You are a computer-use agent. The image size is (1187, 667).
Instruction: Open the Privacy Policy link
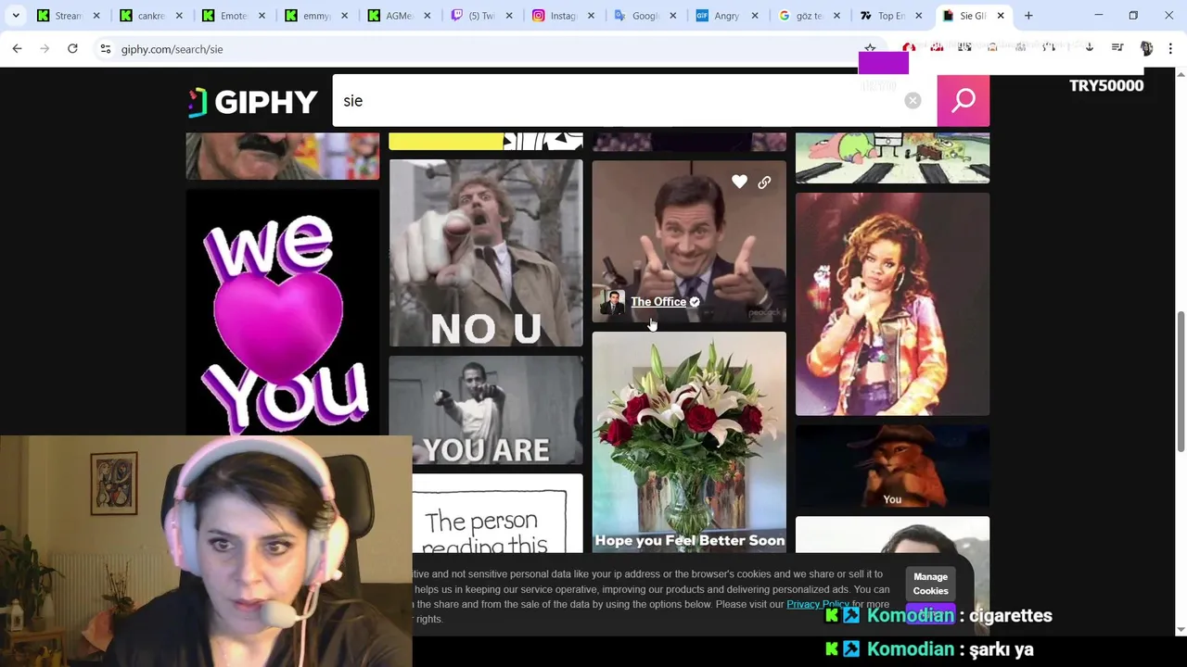(818, 604)
